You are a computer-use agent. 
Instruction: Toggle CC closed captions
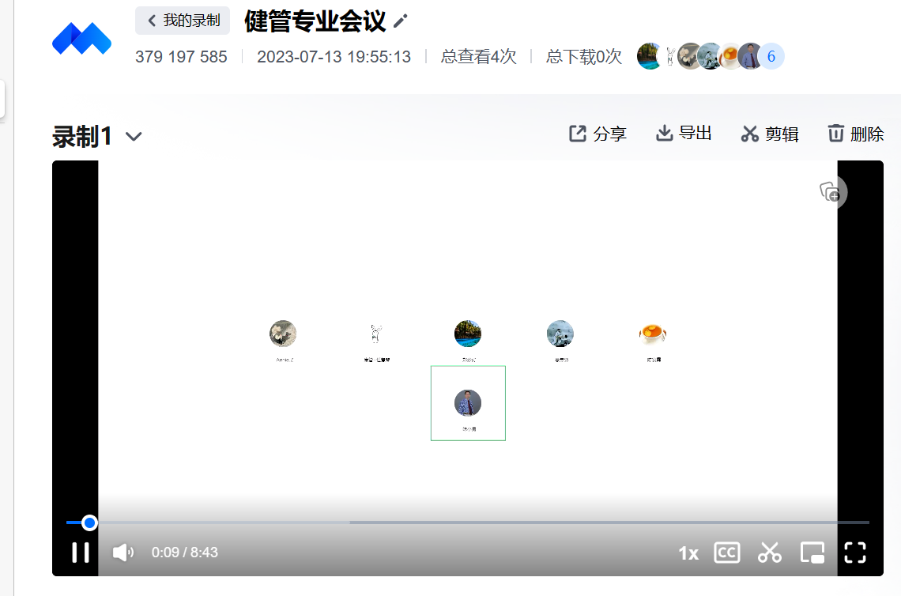point(726,553)
